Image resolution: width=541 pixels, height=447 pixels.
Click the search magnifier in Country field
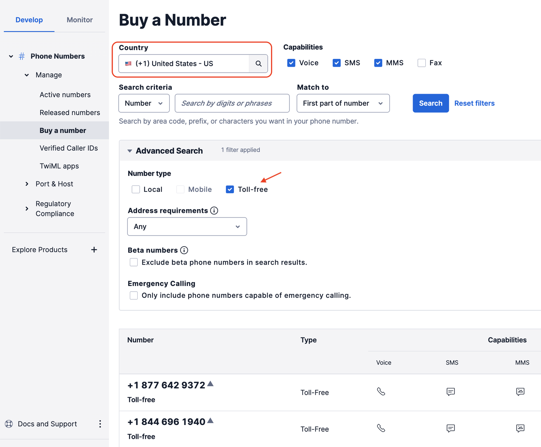click(x=258, y=63)
